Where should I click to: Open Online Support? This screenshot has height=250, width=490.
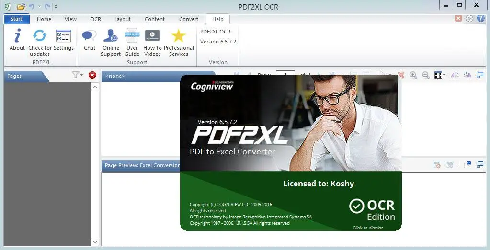[111, 43]
